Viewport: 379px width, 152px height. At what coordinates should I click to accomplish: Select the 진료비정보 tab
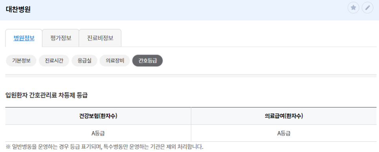(x=100, y=38)
